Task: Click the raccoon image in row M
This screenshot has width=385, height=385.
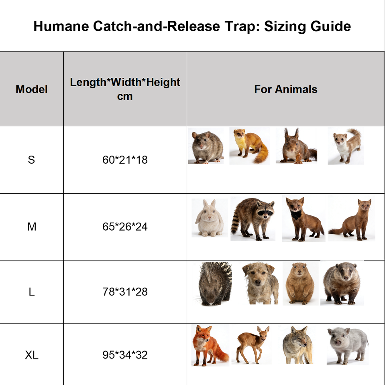Action: (253, 219)
